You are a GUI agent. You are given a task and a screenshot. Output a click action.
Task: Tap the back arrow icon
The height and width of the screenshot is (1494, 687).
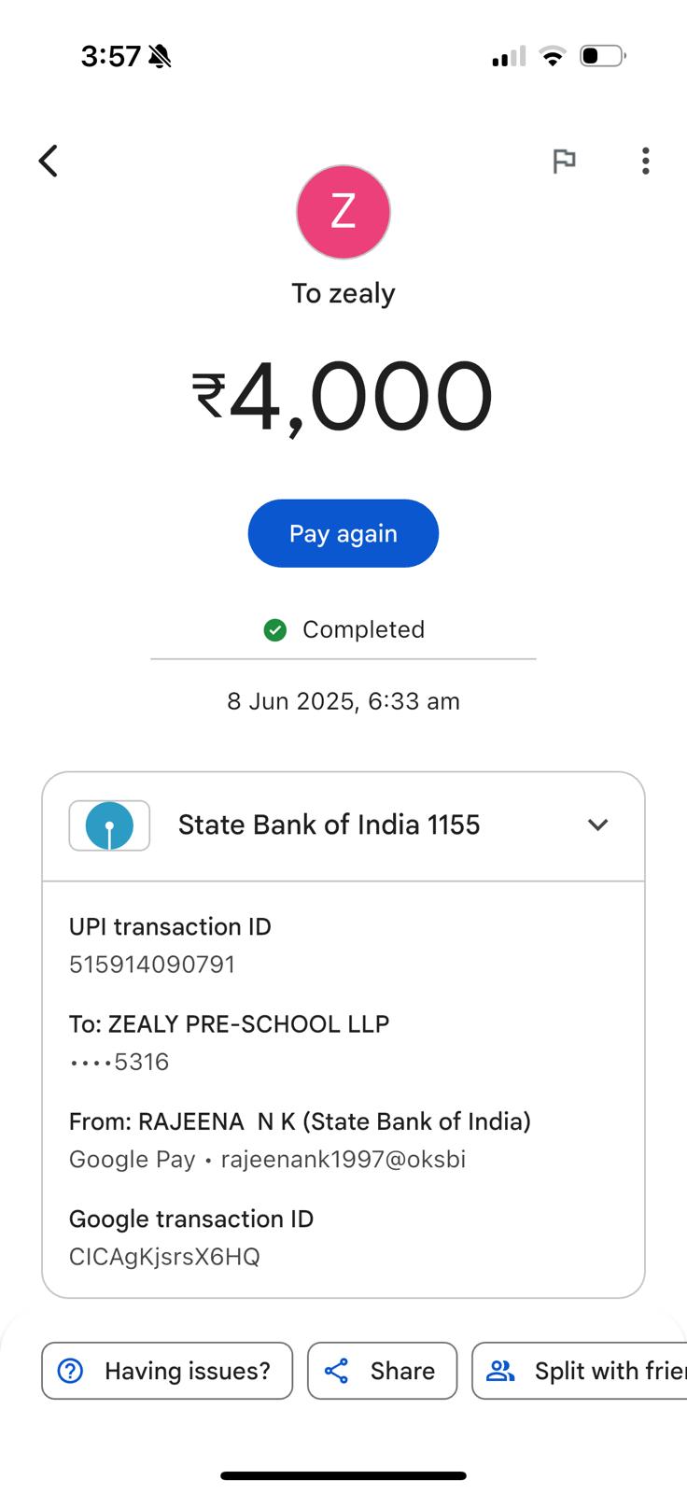tap(49, 161)
